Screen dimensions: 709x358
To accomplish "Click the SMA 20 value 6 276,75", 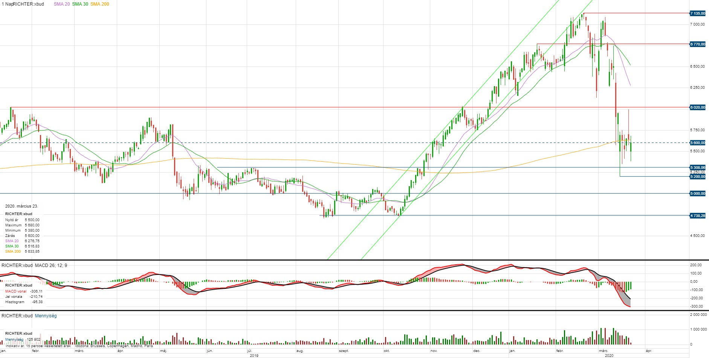I will point(32,241).
